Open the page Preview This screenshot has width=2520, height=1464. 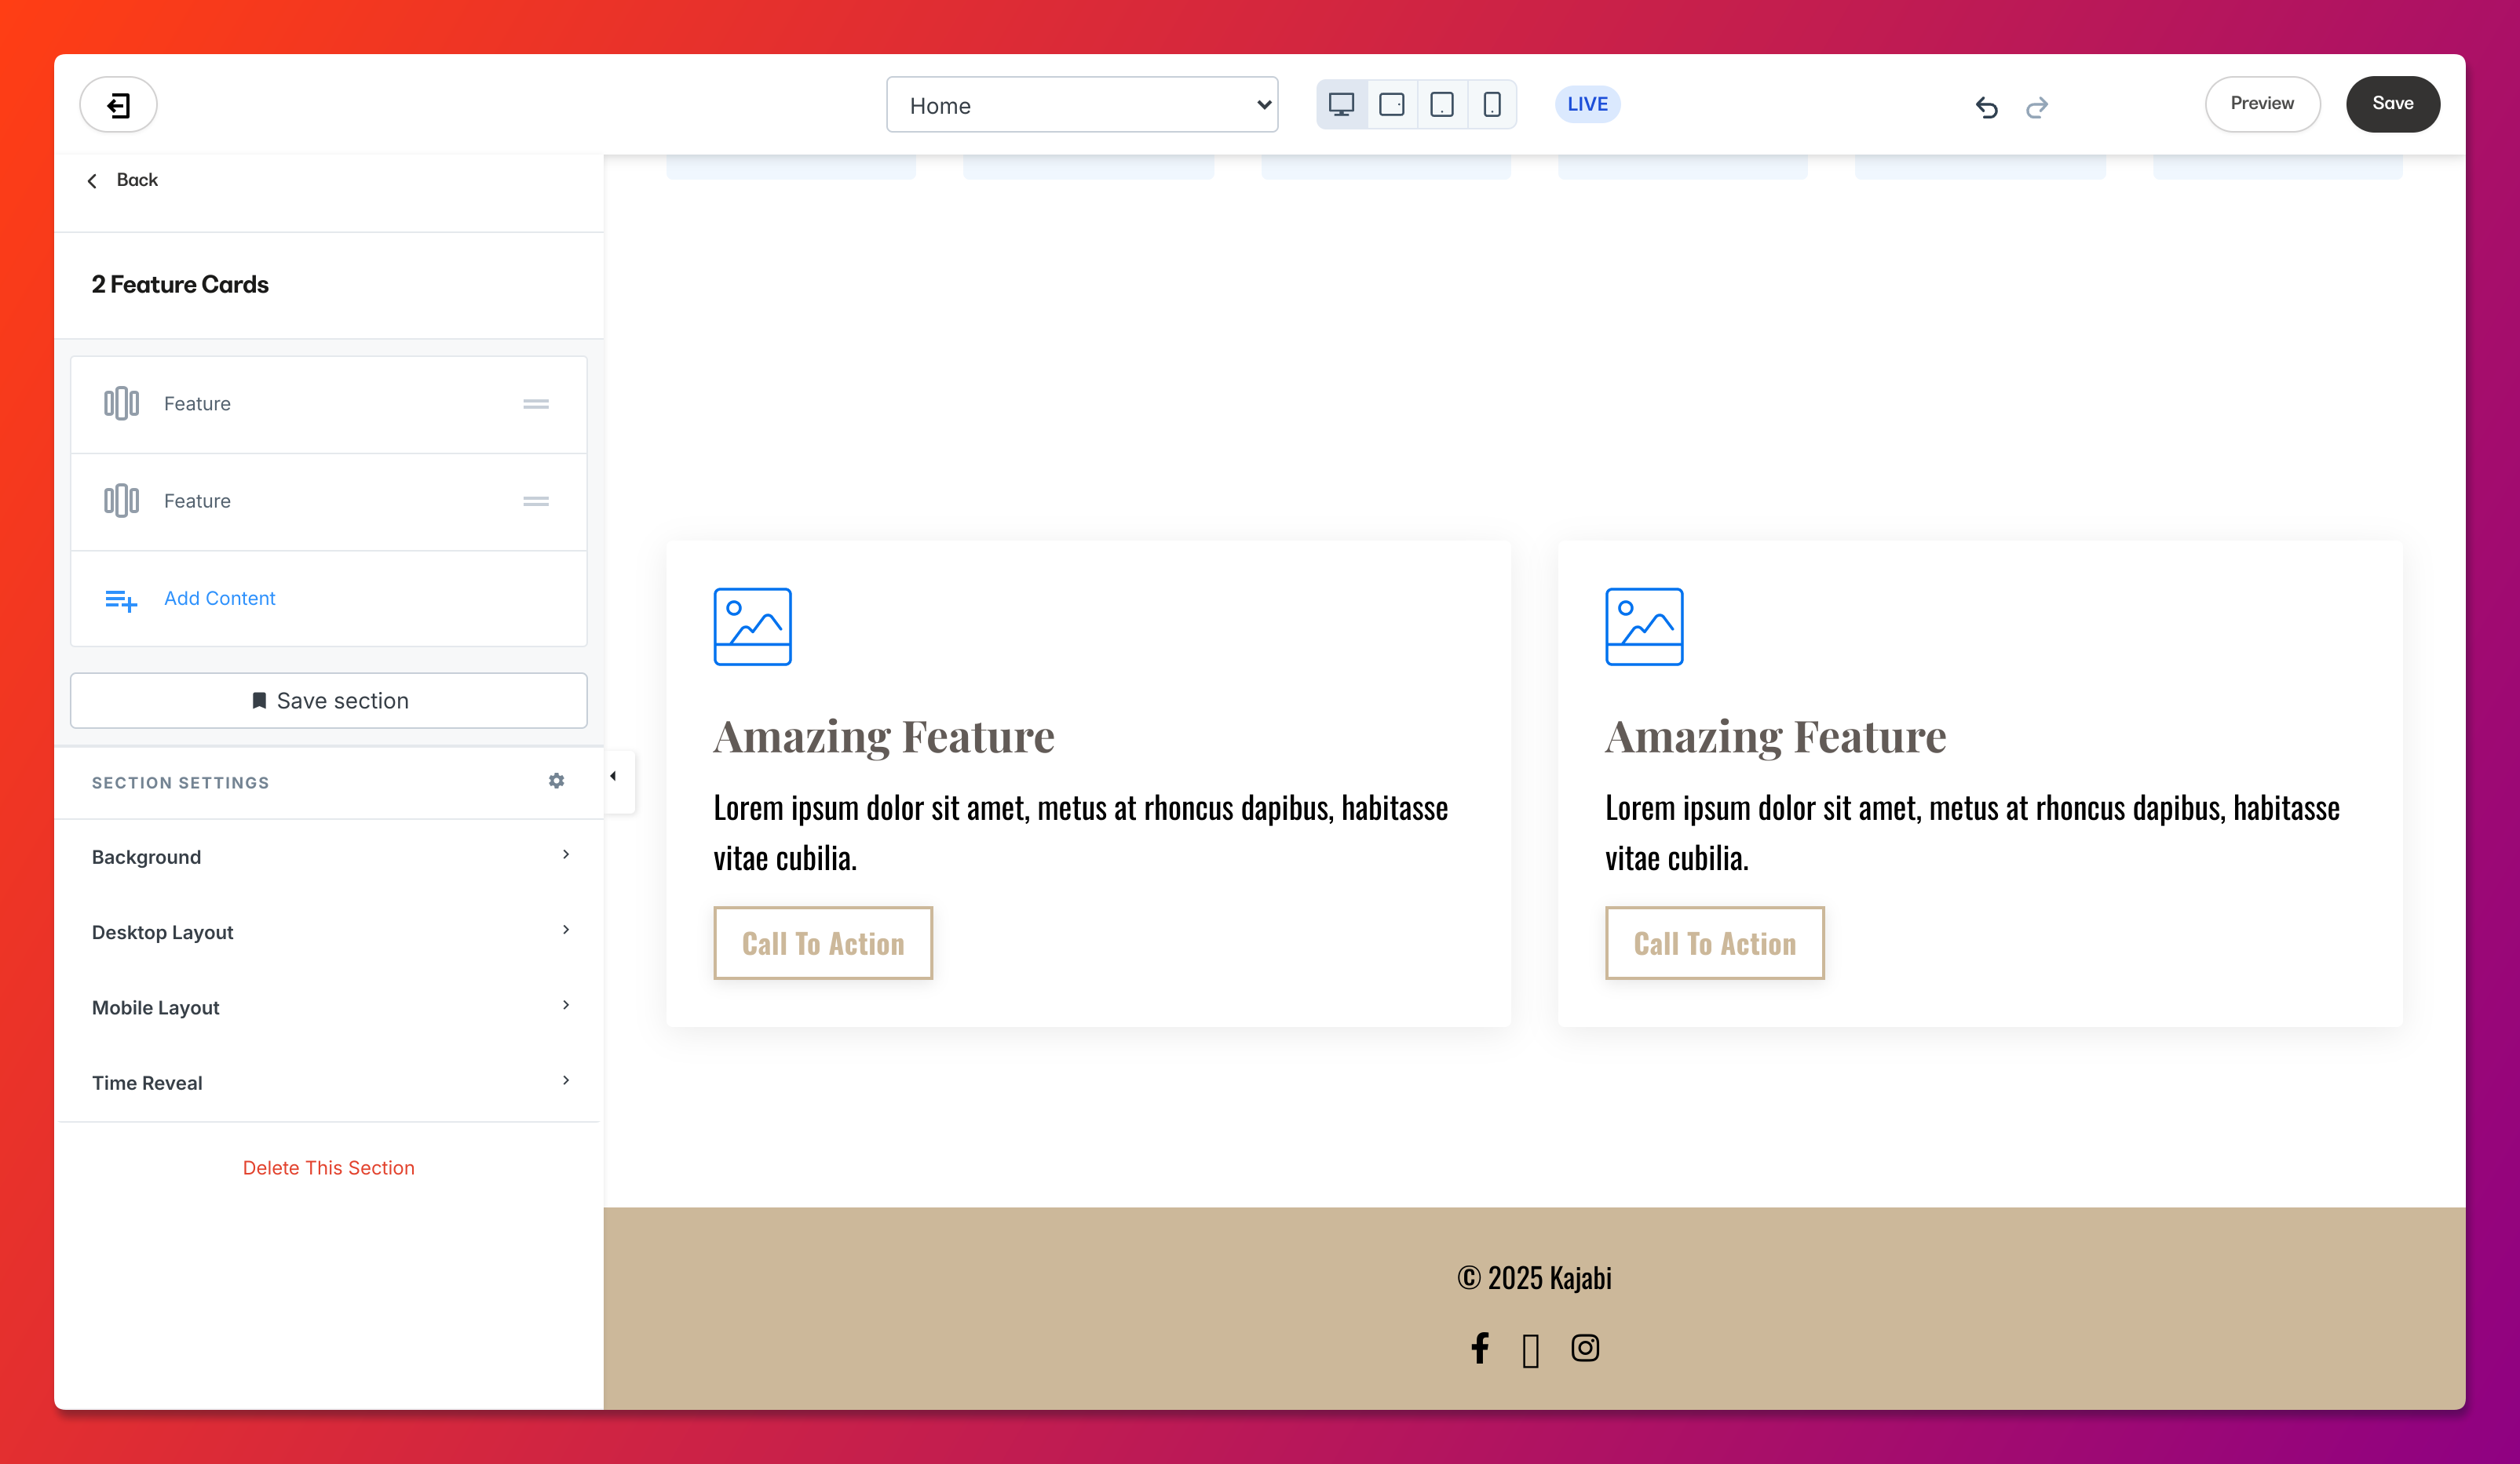[2262, 104]
